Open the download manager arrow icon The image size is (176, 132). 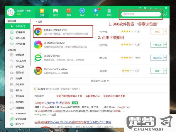click(165, 14)
